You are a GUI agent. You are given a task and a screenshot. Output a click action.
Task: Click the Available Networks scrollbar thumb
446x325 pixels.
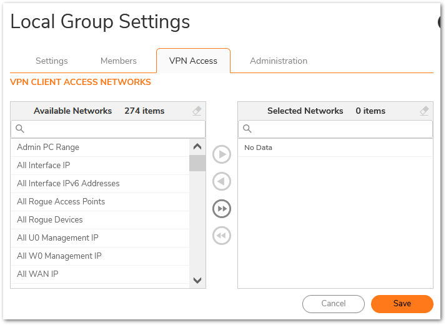coord(197,163)
